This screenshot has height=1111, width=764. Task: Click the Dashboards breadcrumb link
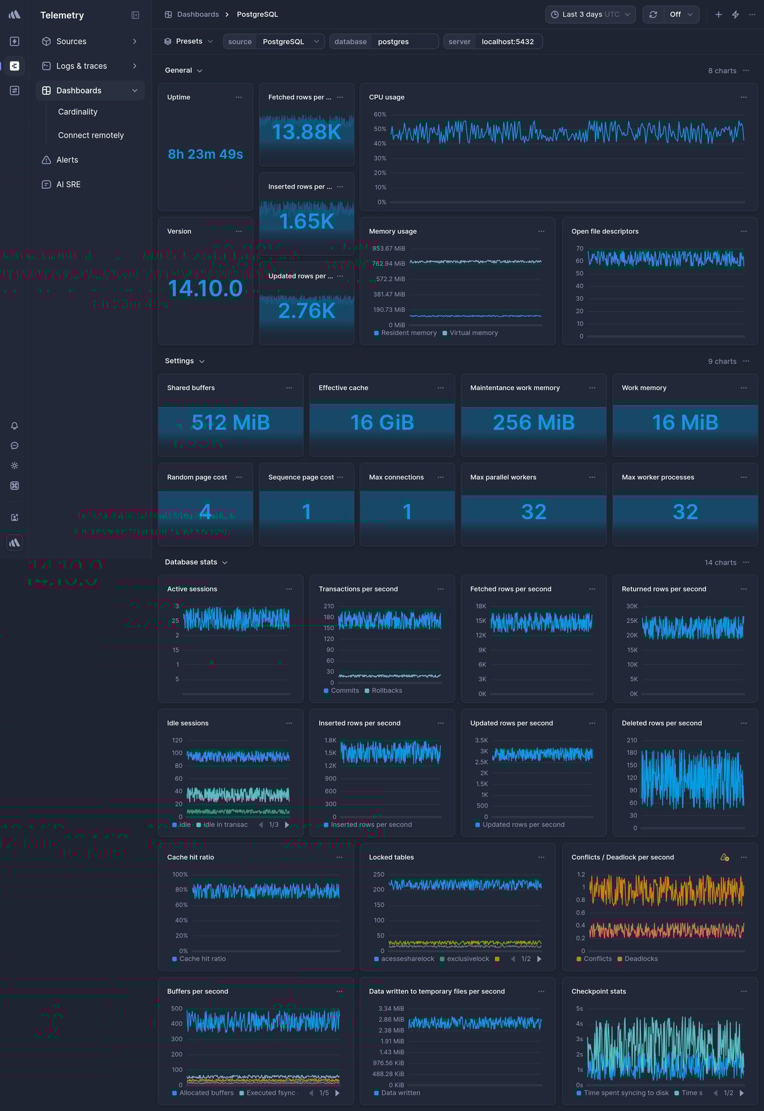coord(197,14)
